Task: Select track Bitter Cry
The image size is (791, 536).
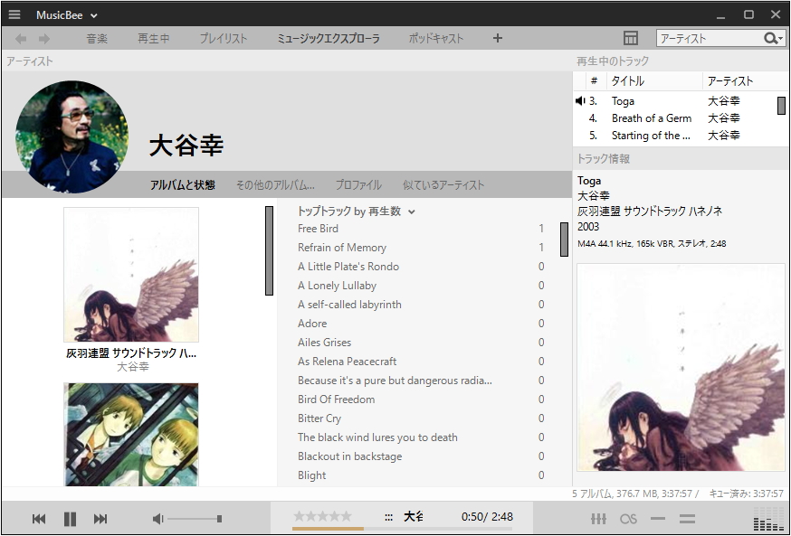Action: click(421, 418)
